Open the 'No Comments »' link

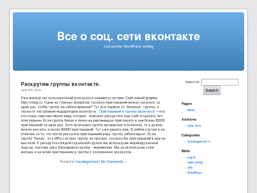(x=113, y=161)
